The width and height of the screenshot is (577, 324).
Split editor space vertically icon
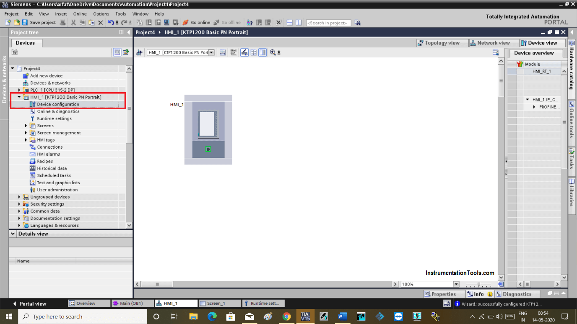point(299,23)
